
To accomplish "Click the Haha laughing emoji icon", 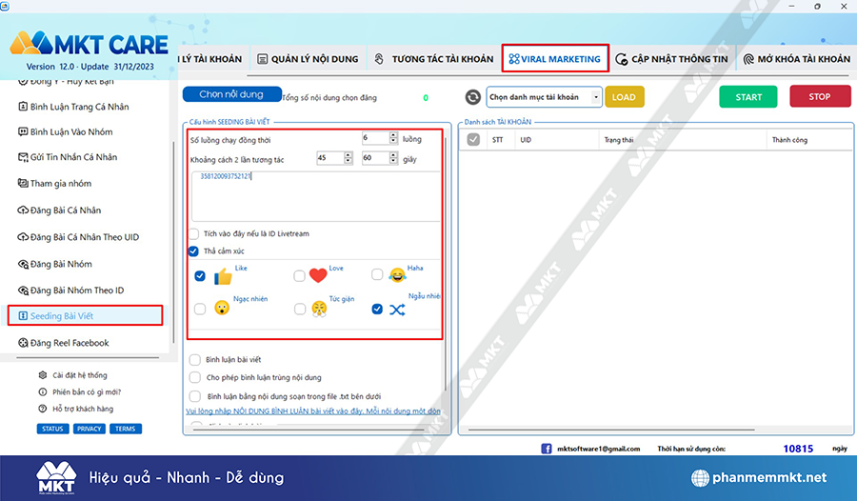I will pos(397,275).
